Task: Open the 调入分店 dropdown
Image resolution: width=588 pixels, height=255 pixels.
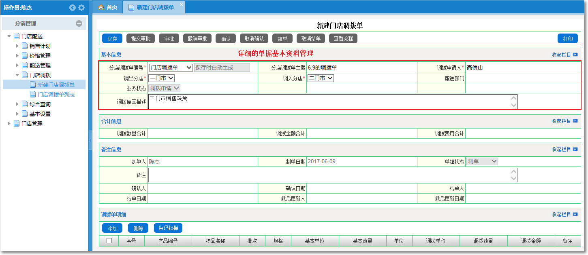Action: point(321,78)
